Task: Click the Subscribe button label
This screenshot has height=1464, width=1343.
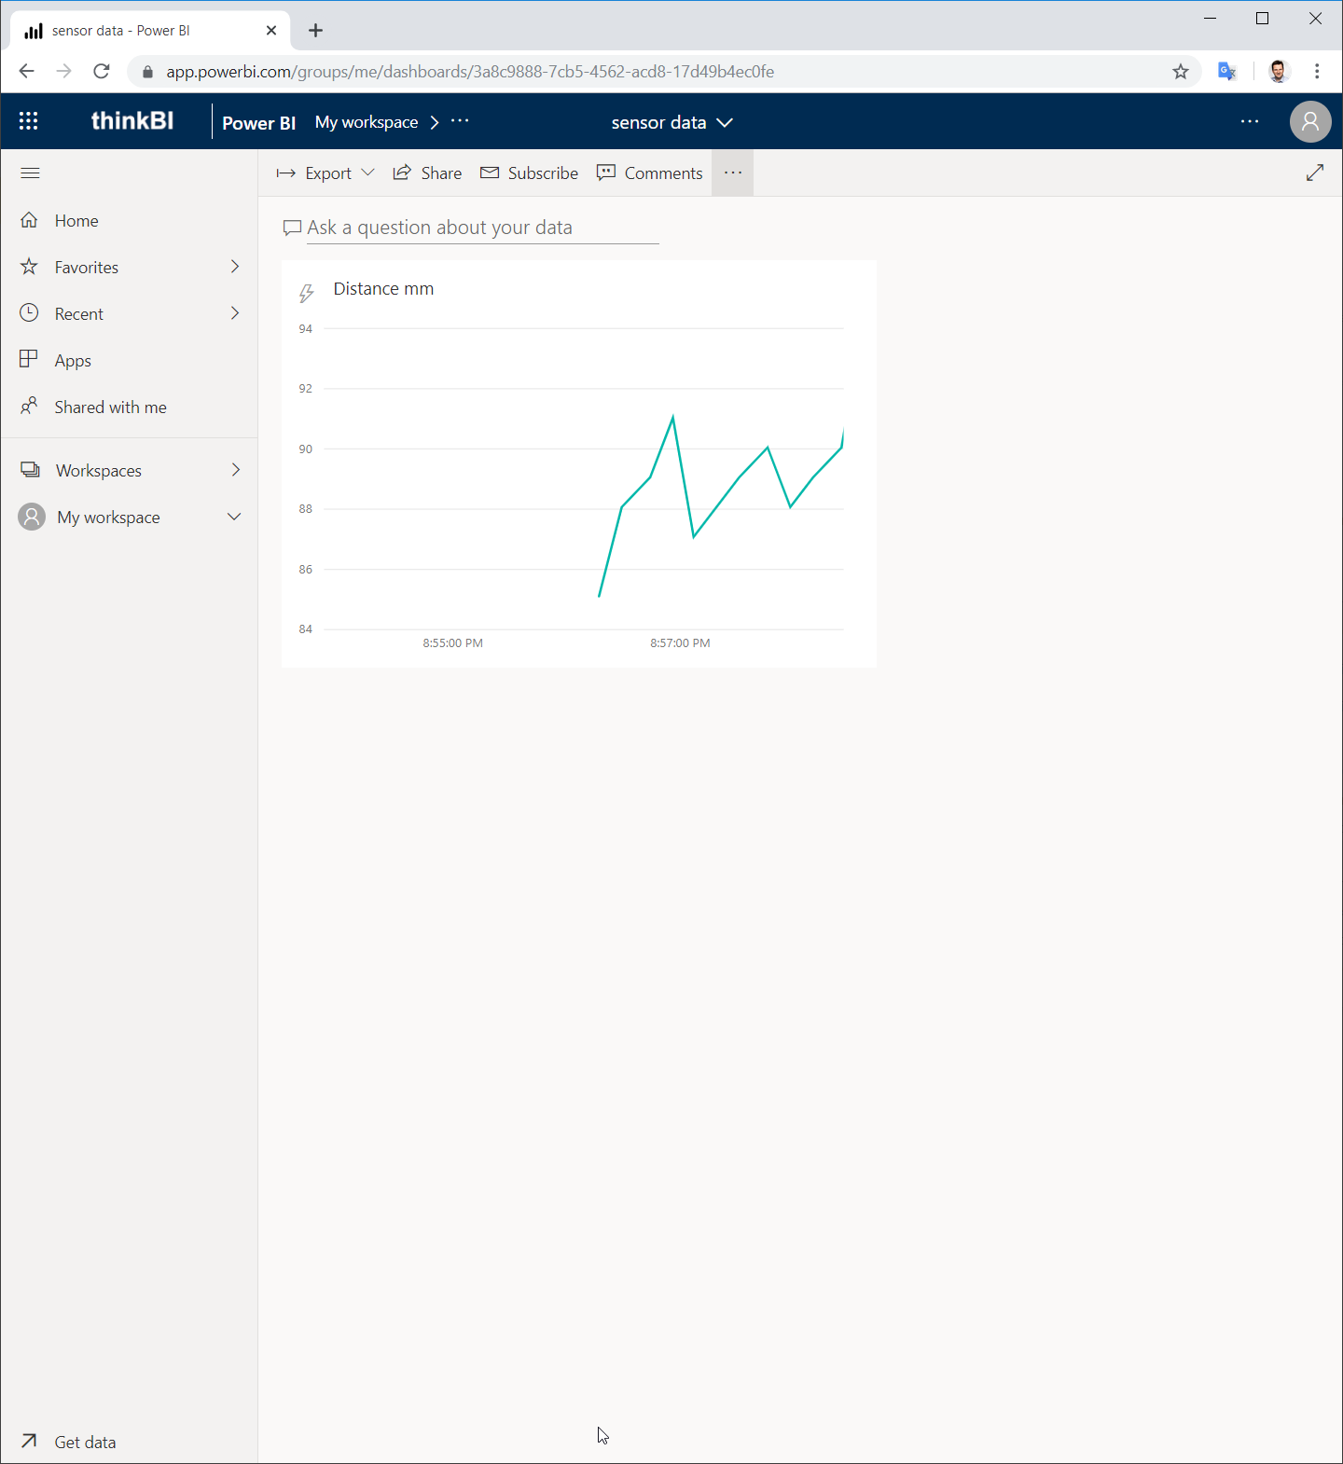Action: (543, 173)
